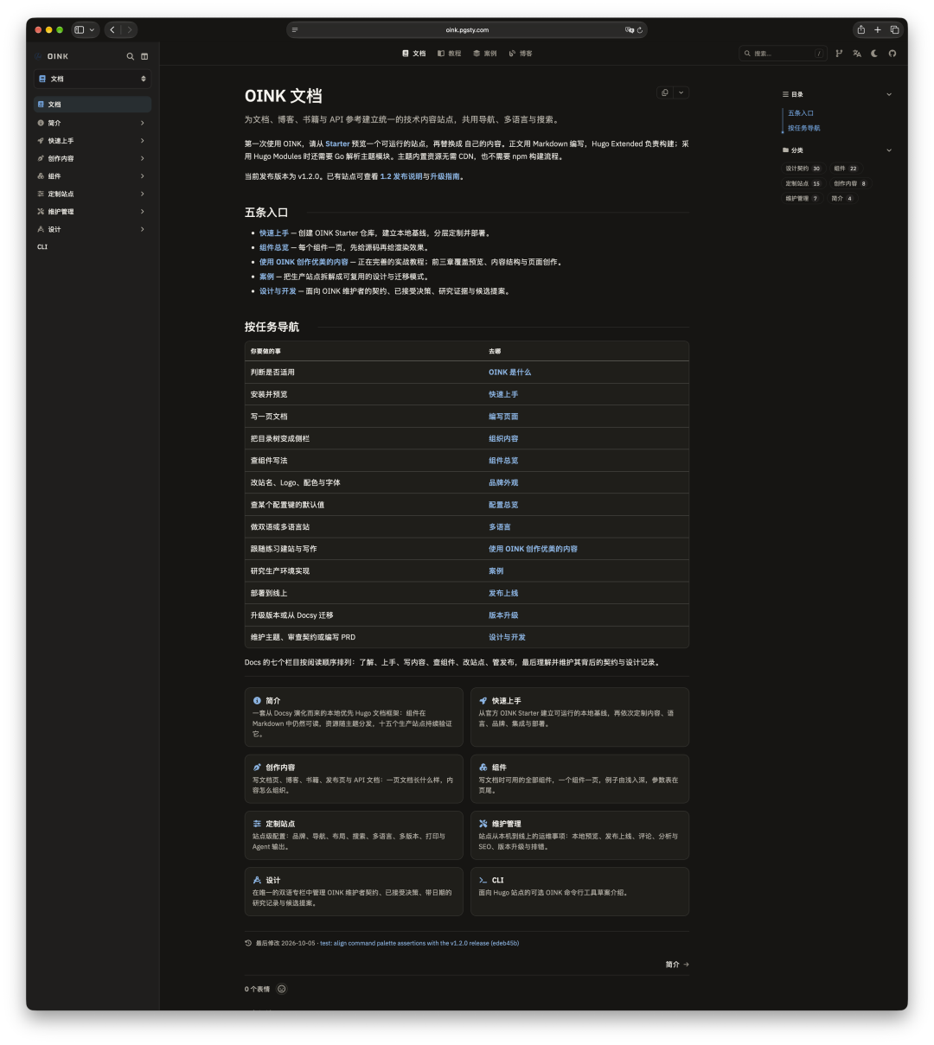
Task: Select the 定制站点 sidebar item
Action: [x=93, y=194]
